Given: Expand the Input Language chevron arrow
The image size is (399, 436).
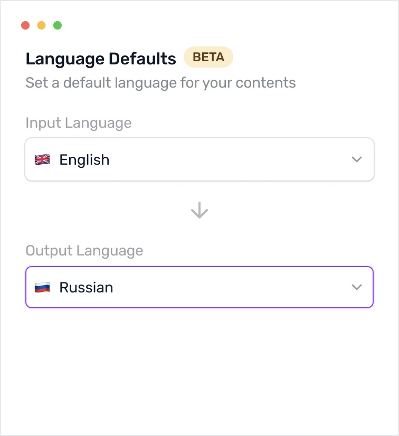Looking at the screenshot, I should [357, 159].
